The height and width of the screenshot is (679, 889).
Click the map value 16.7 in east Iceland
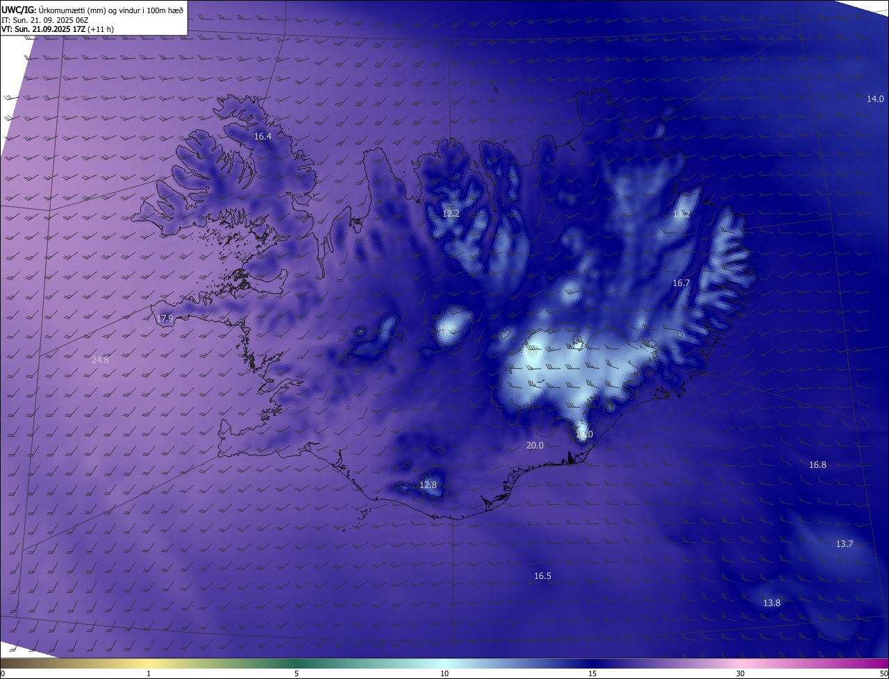(x=681, y=283)
